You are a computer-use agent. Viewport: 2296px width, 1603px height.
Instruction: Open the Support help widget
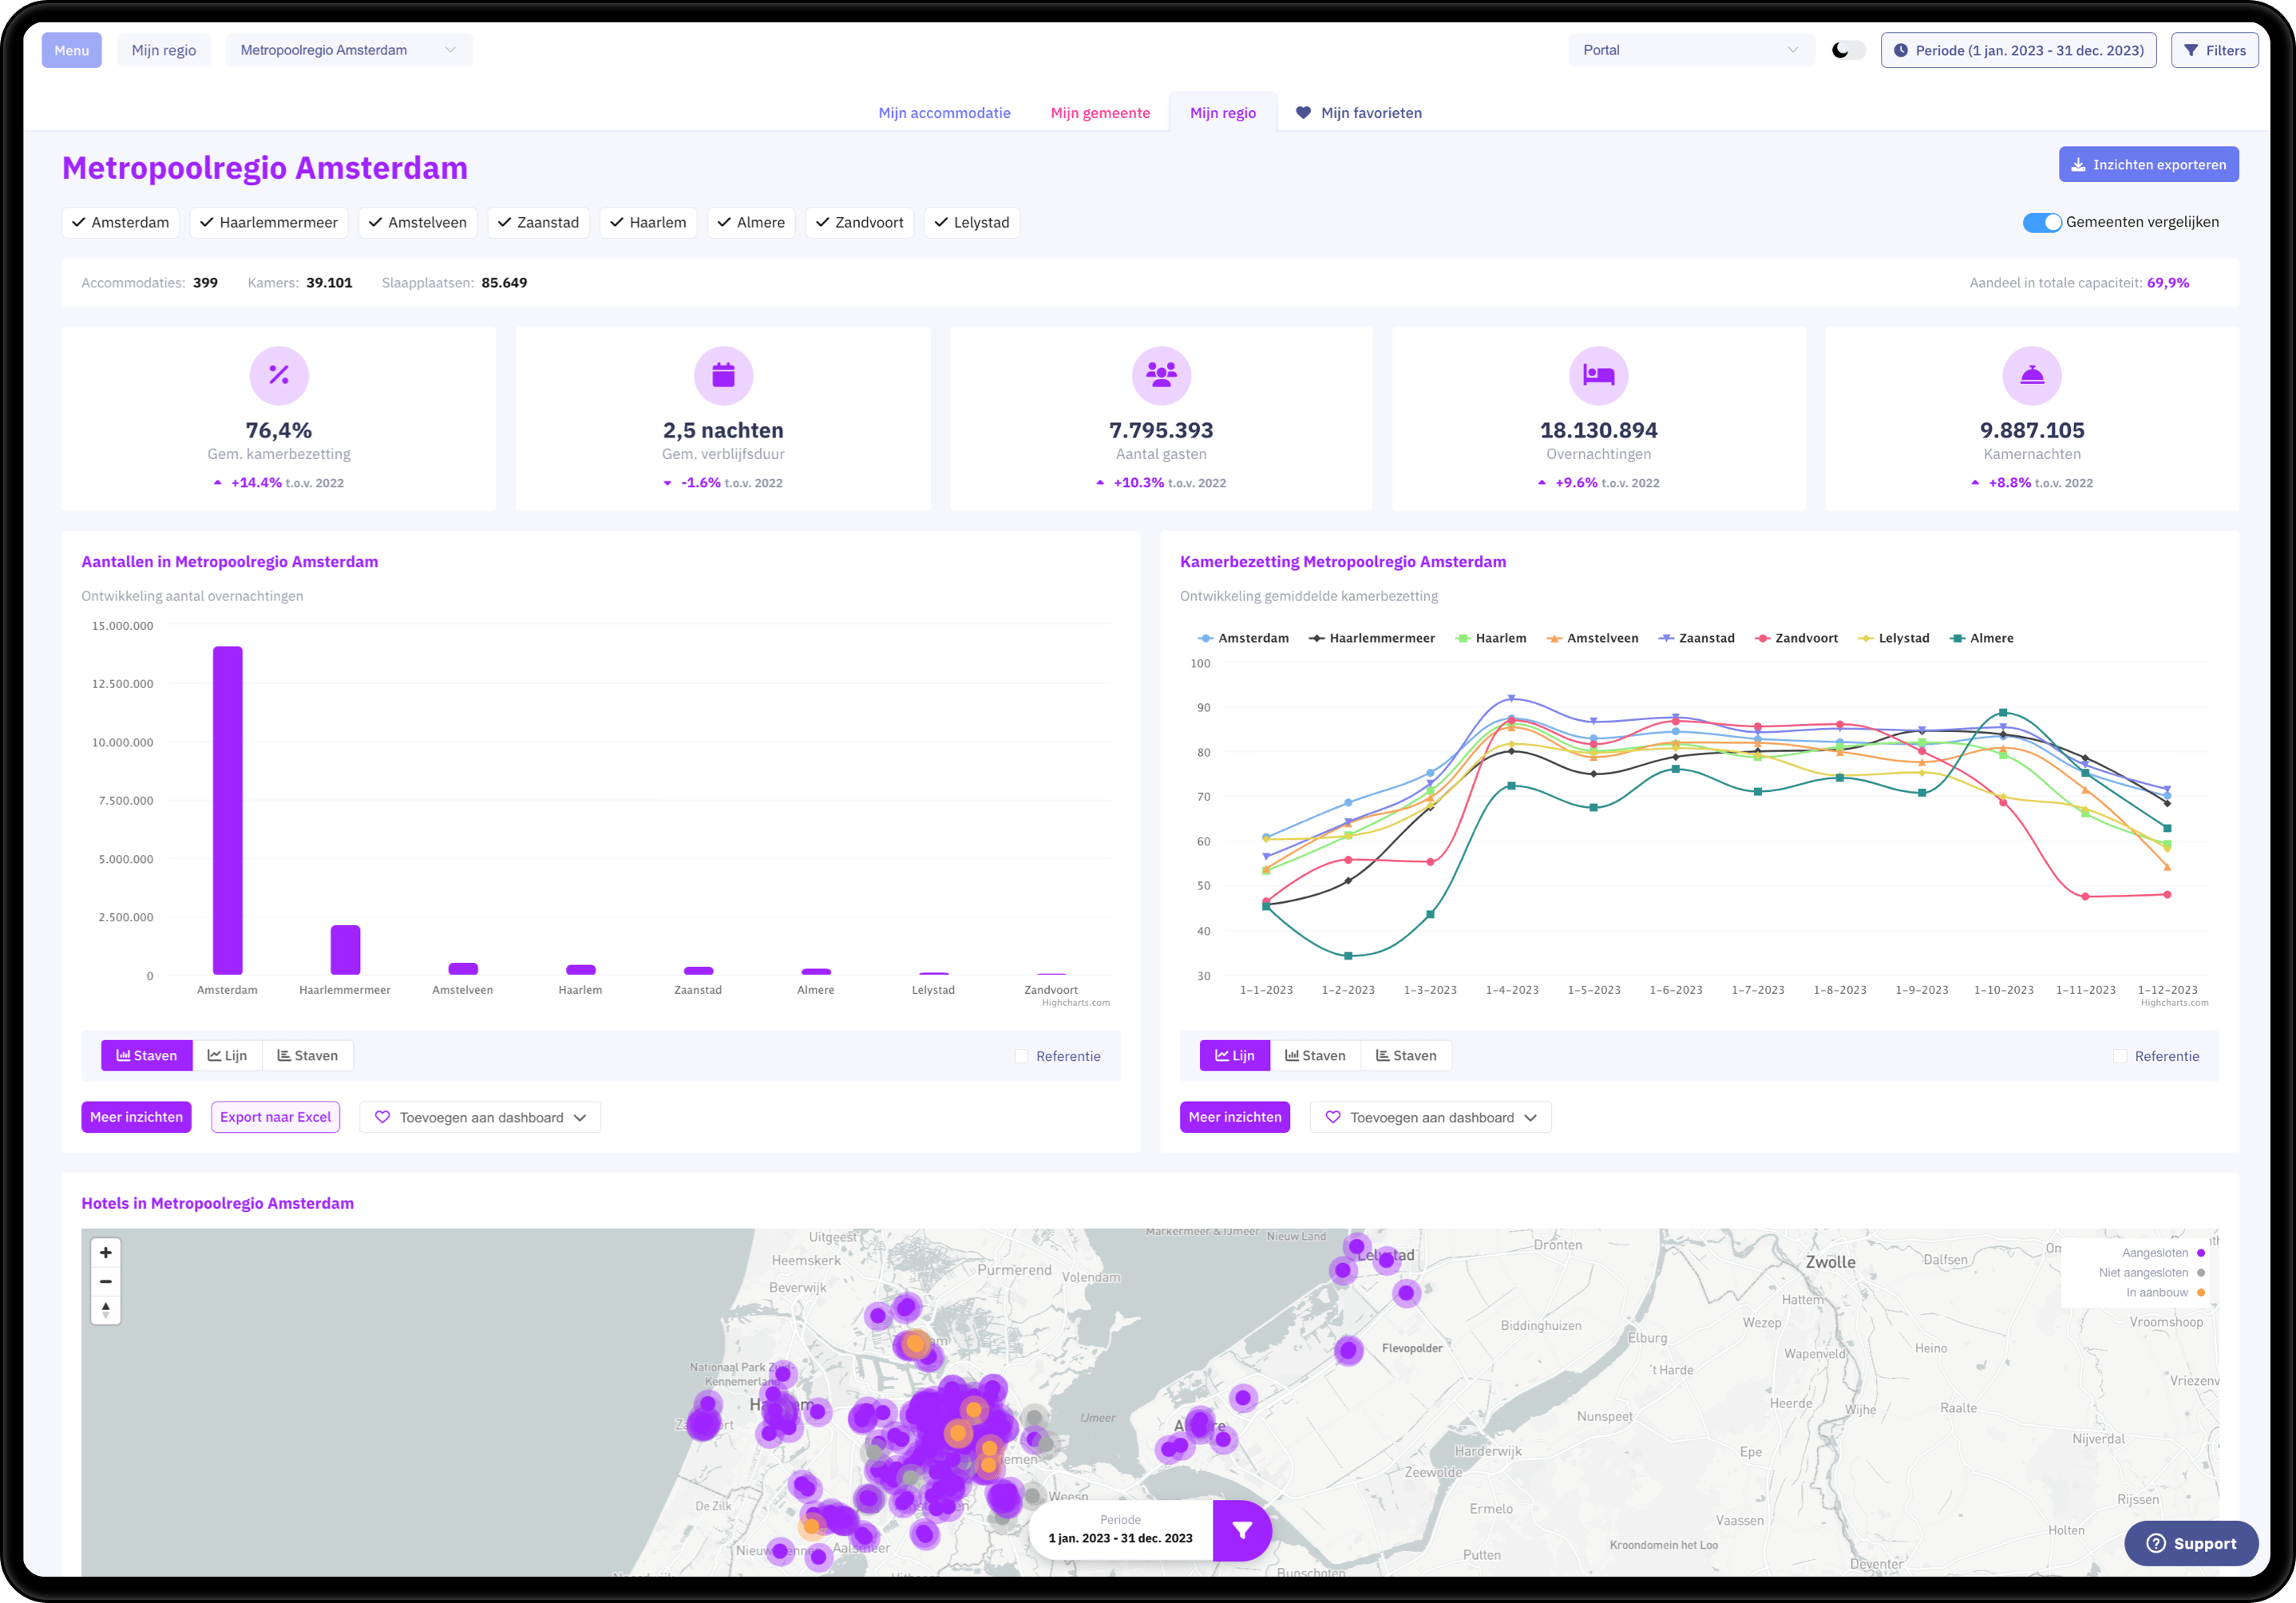pos(2191,1543)
